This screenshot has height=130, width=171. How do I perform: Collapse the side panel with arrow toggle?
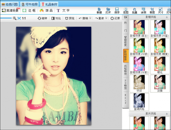[x=126, y=17]
